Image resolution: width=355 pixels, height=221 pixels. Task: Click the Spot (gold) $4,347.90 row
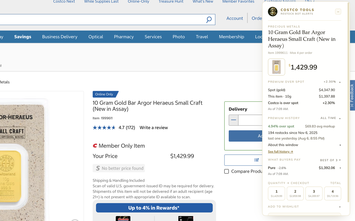pyautogui.click(x=301, y=90)
